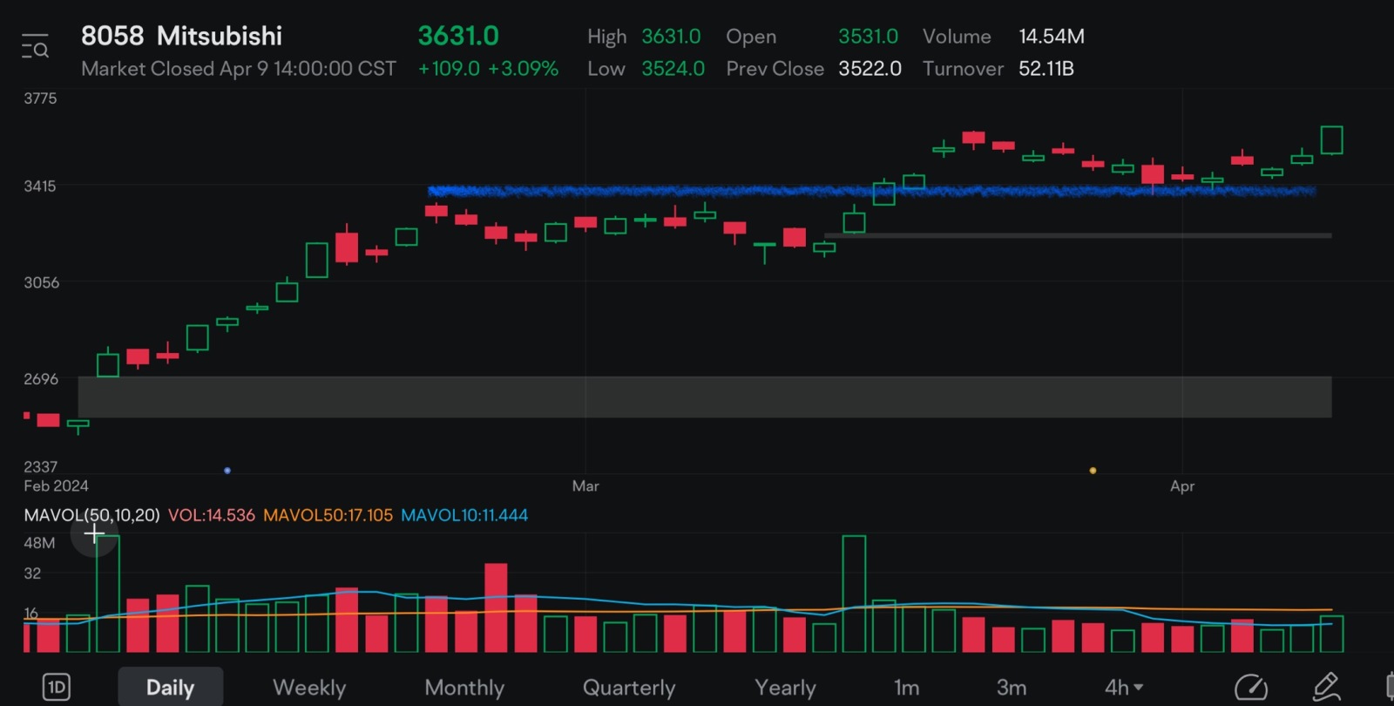Select the gray shaded support zone rectangle

[705, 397]
